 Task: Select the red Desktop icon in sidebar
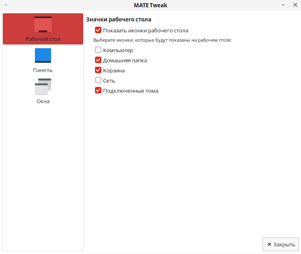coord(43,24)
